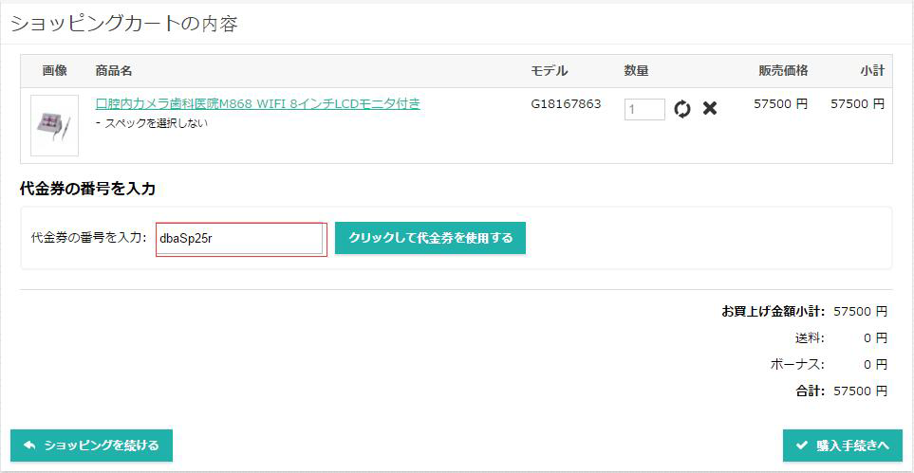
Task: Click the 販売価格 column header
Action: (783, 71)
